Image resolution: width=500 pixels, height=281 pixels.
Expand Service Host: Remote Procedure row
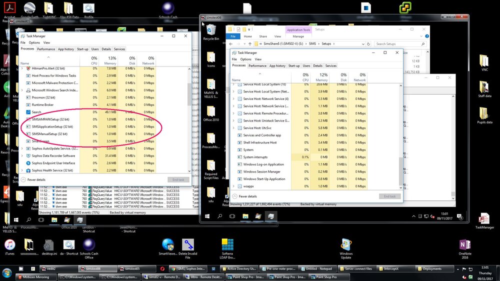click(233, 113)
